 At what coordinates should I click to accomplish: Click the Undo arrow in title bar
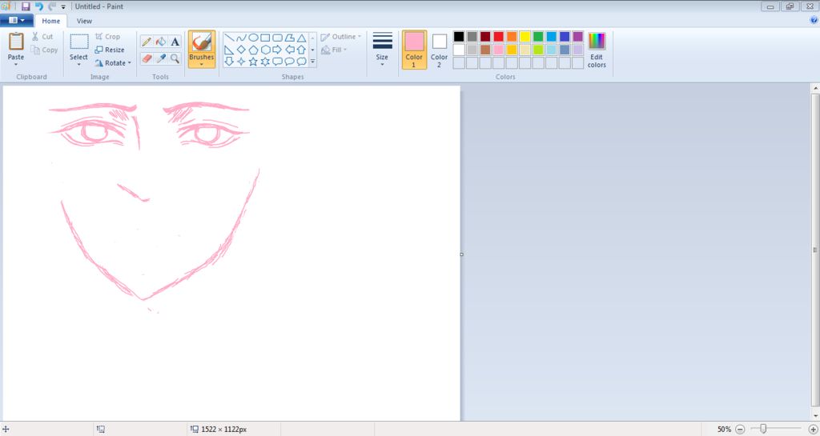click(x=38, y=6)
